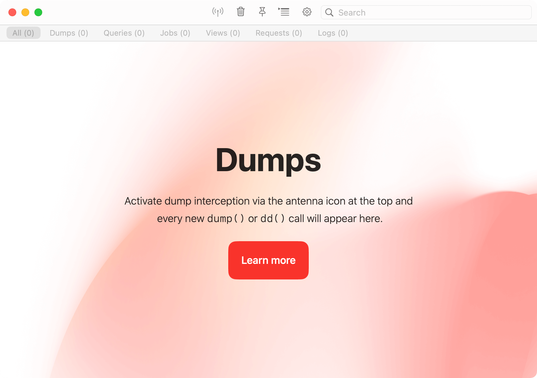The height and width of the screenshot is (378, 537).
Task: Open settings with the gear icon
Action: (306, 12)
